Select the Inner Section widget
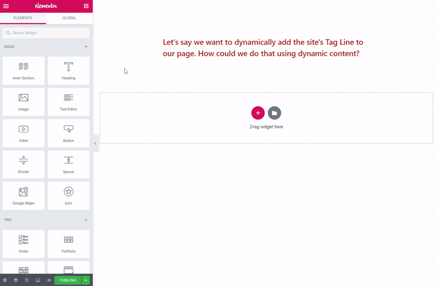Screen dimensions: 436x286 pyautogui.click(x=23, y=71)
